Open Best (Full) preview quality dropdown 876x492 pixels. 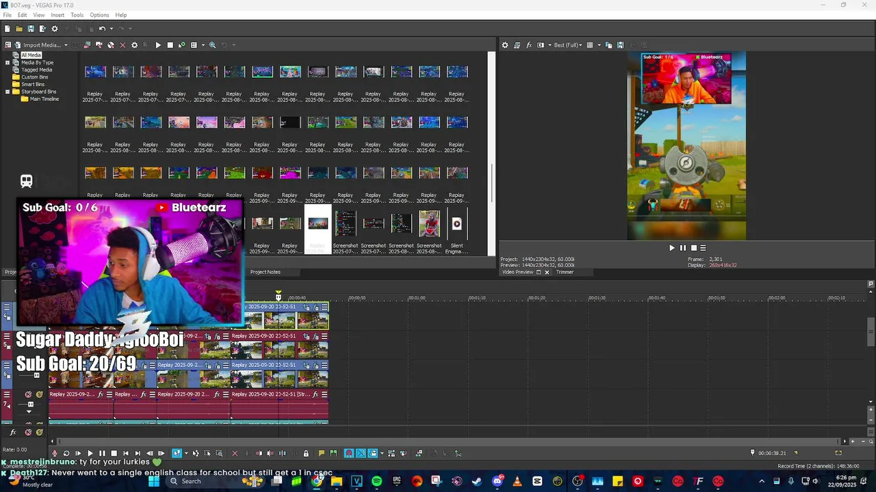pos(568,45)
